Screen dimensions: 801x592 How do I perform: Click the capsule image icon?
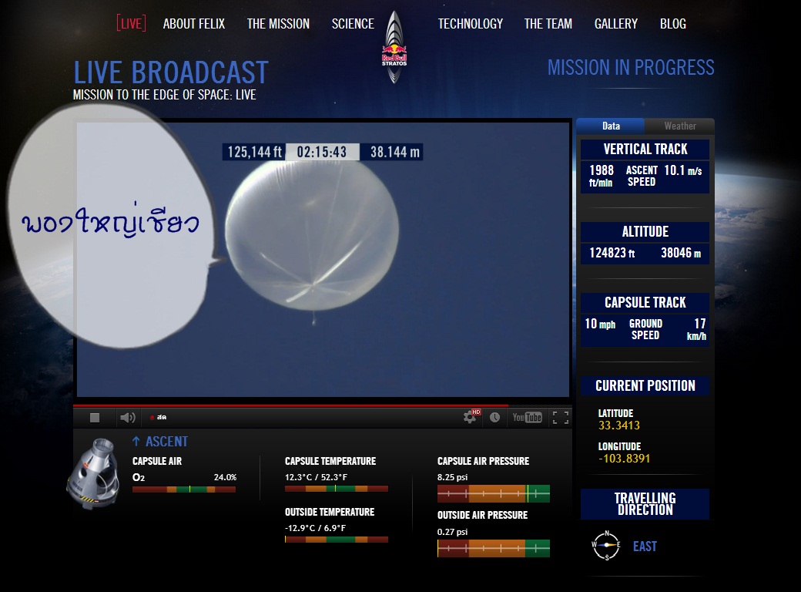click(x=94, y=473)
